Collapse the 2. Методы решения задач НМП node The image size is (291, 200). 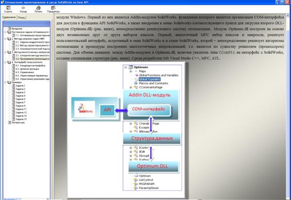click(5, 39)
